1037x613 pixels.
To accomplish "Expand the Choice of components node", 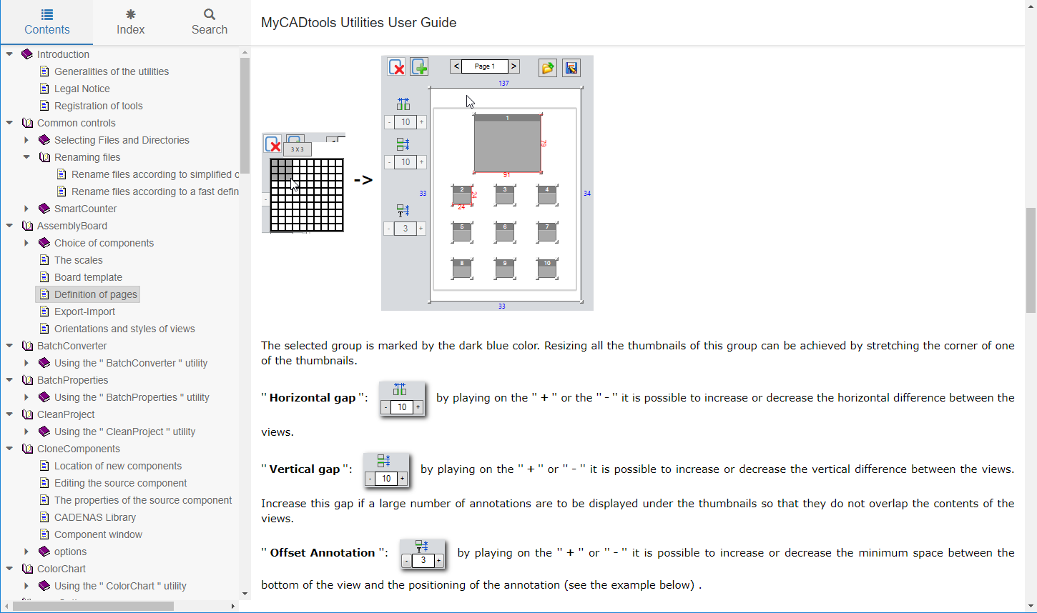I will [26, 243].
